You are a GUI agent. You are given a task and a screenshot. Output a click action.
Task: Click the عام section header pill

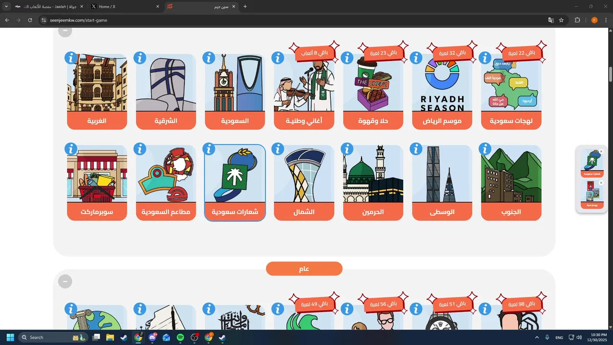coord(304,269)
